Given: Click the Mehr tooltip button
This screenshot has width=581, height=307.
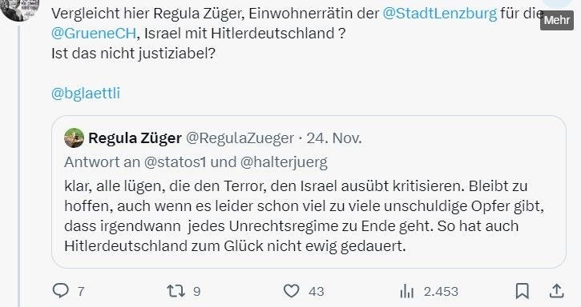Looking at the screenshot, I should pos(556,20).
